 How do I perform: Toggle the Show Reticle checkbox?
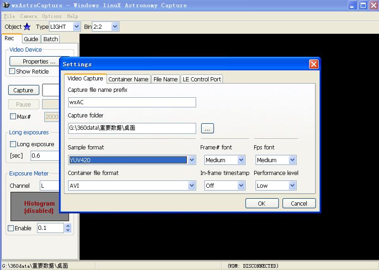point(12,71)
